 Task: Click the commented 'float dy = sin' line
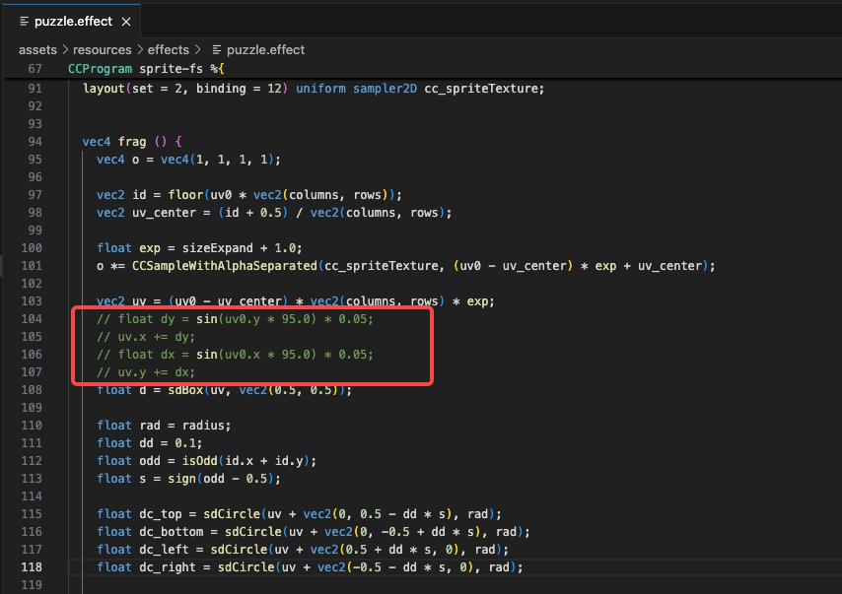pos(235,319)
